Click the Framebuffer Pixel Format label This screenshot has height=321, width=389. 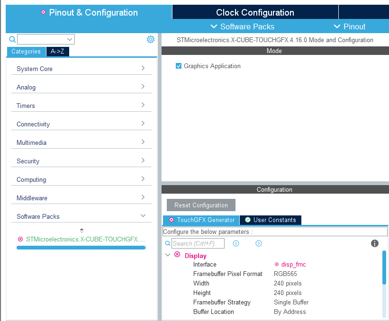pyautogui.click(x=228, y=274)
